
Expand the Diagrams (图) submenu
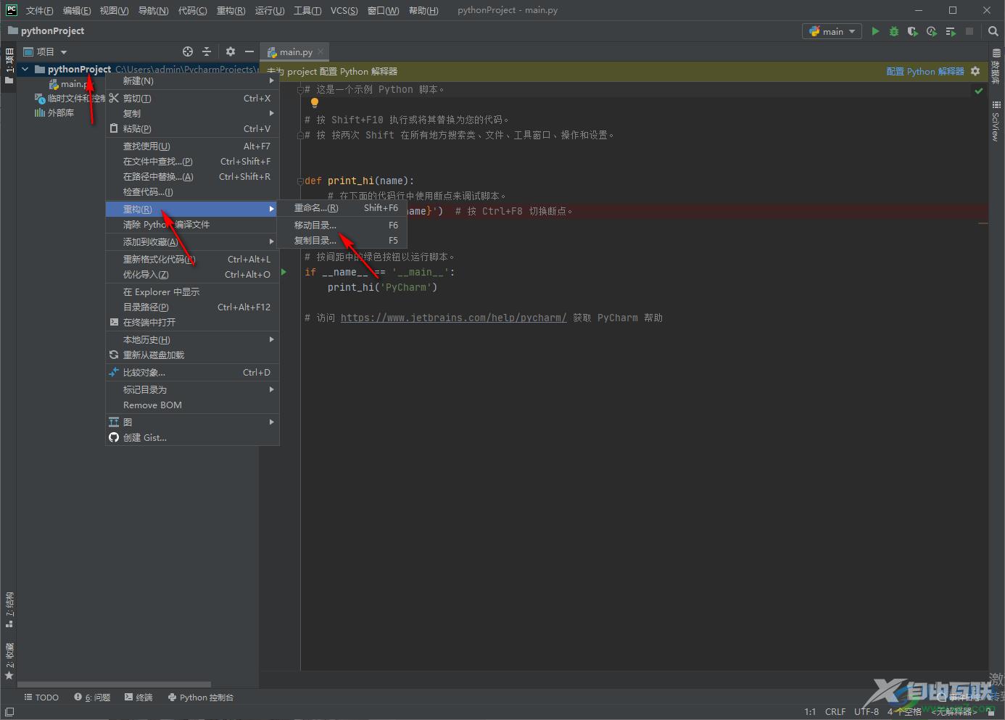click(x=192, y=422)
